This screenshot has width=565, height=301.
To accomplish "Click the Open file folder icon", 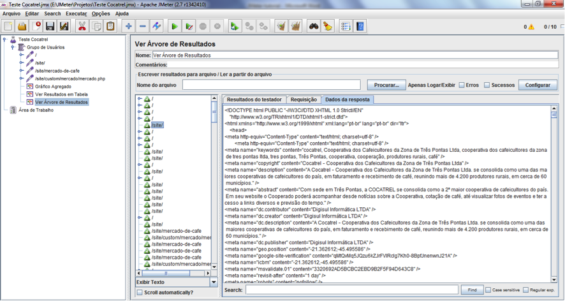I will coord(22,27).
